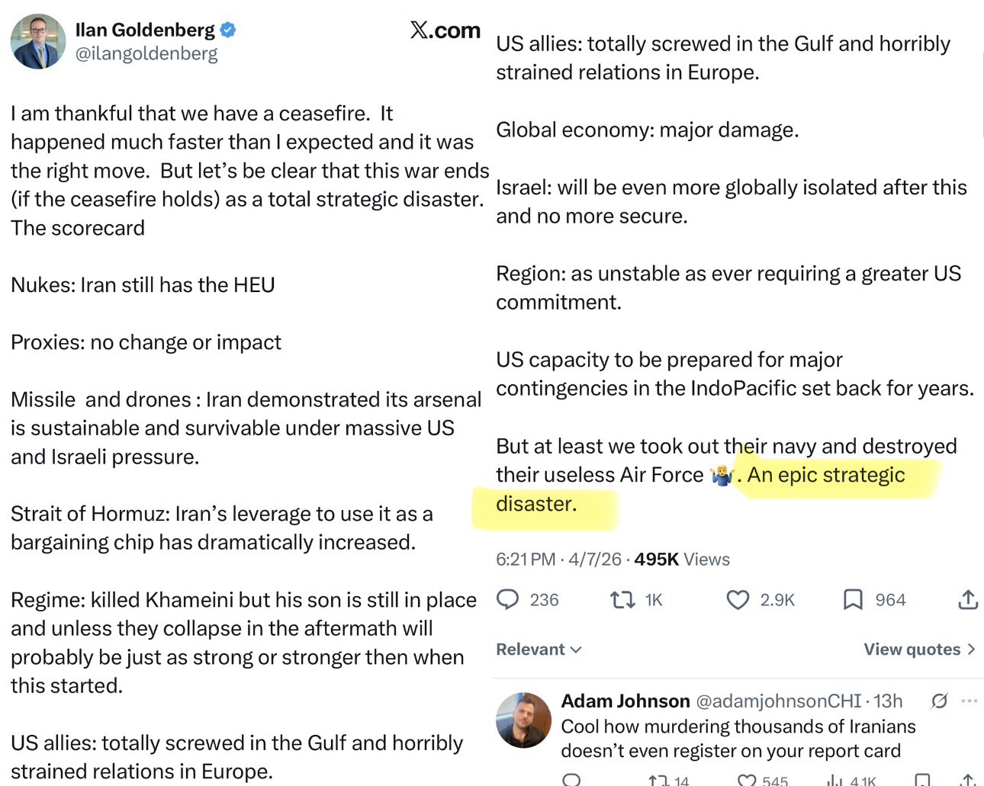984x786 pixels.
Task: Repost the tweet with 1K reposts
Action: (622, 600)
